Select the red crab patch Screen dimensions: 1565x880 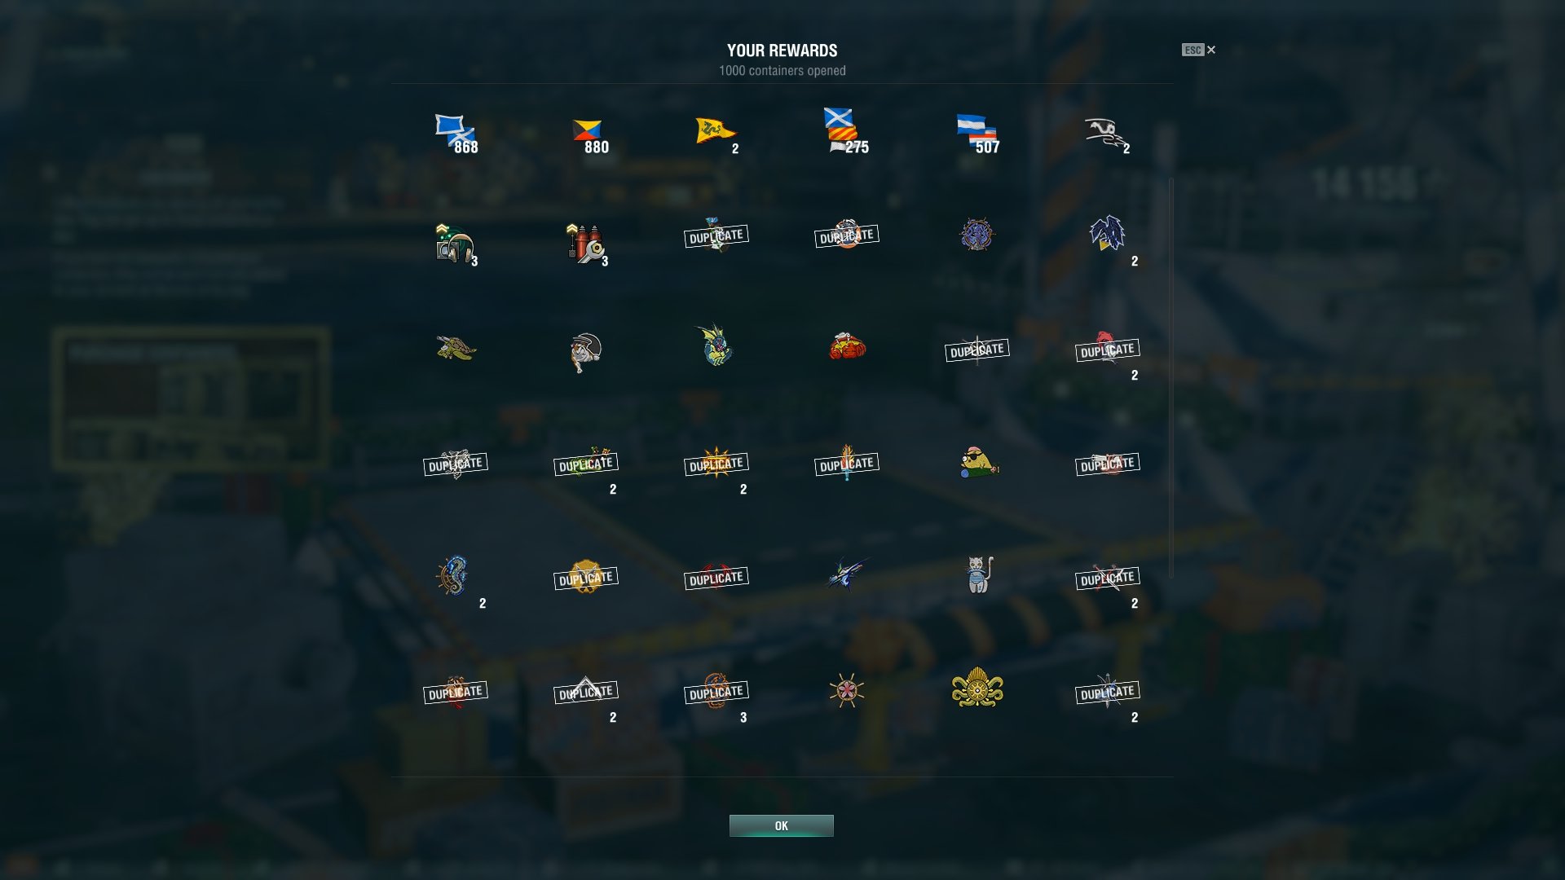(847, 346)
